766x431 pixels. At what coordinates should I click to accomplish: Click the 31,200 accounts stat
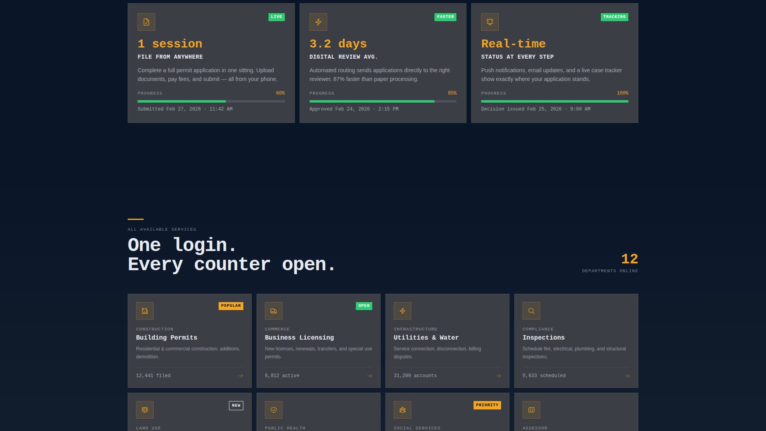pos(415,376)
